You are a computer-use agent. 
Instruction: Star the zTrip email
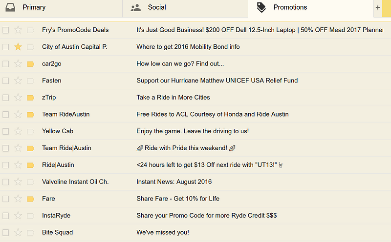click(x=18, y=98)
